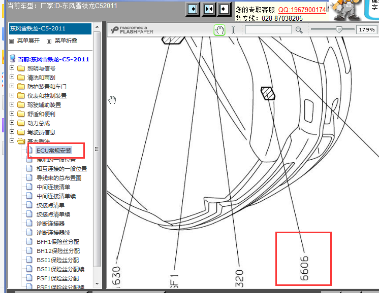This screenshot has width=379, height=293.
Task: Click the 动力总成 folder label
Action: click(x=39, y=123)
